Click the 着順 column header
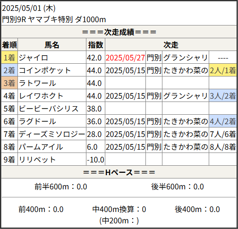 click(x=9, y=45)
